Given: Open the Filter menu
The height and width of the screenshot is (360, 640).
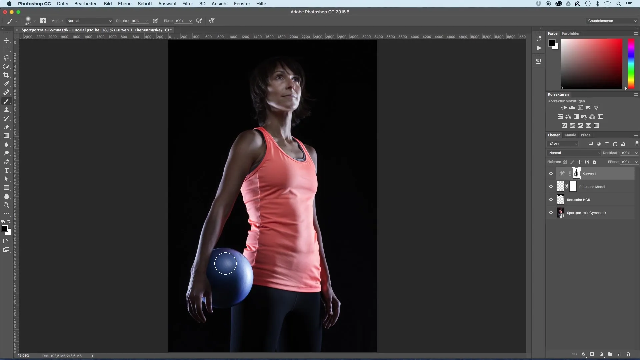Looking at the screenshot, I should click(188, 4).
